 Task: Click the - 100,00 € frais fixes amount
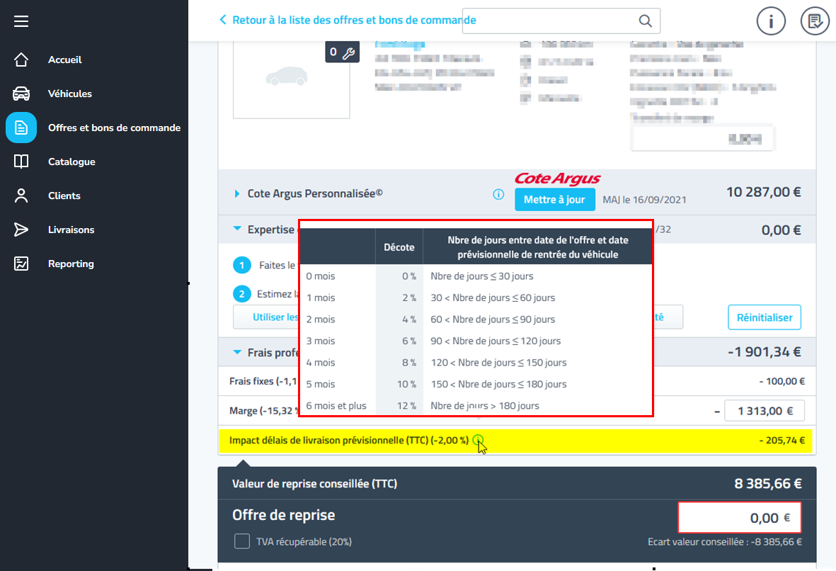782,381
